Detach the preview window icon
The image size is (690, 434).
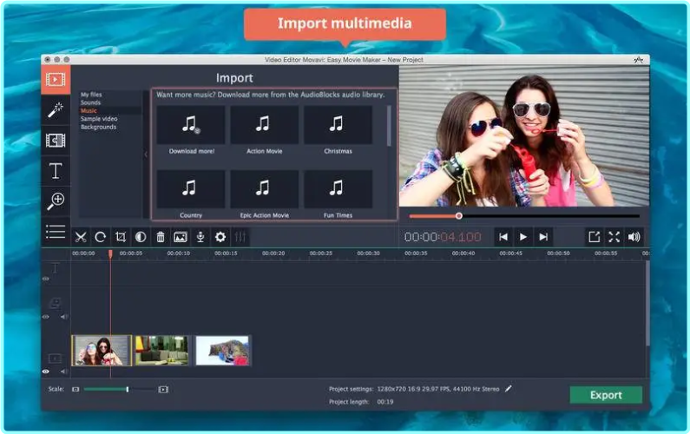tap(594, 237)
